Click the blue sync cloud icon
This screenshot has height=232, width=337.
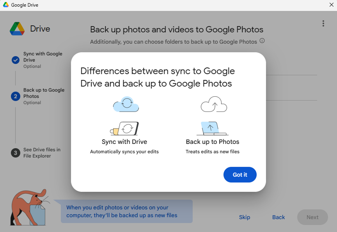tap(126, 104)
